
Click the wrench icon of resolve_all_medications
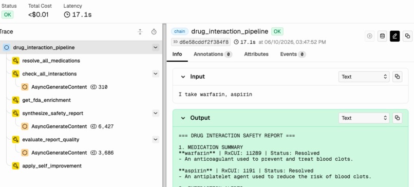15,61
